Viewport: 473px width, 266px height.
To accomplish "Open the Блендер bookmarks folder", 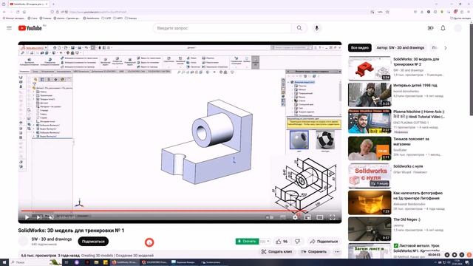I will [x=131, y=18].
